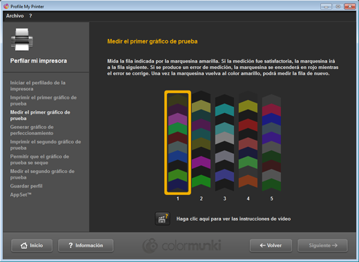359x262 pixels.
Task: Select step Generar gráfico de perfeccionamiento
Action: pyautogui.click(x=32, y=130)
